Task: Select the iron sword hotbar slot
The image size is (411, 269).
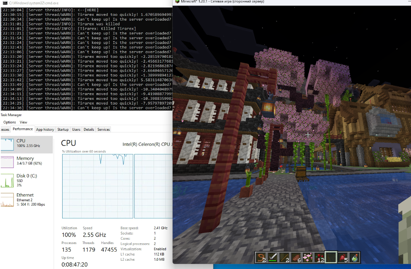Action: tap(273, 258)
